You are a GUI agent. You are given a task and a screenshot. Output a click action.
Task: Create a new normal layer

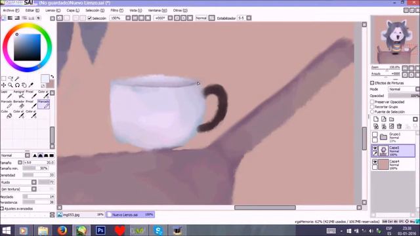pos(376,119)
